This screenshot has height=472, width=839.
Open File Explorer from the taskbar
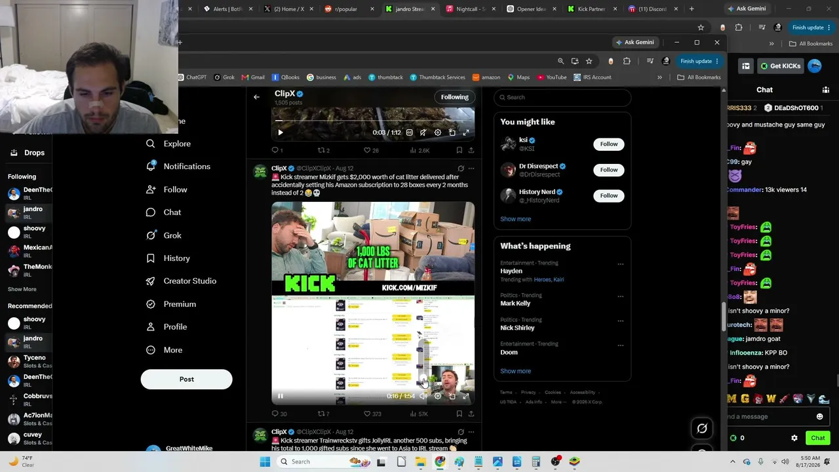(420, 462)
